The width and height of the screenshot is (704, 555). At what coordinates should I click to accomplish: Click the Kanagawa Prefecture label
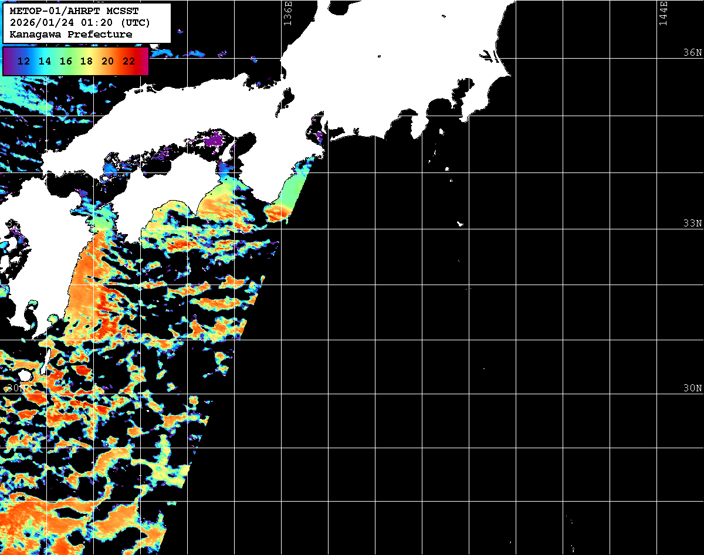pyautogui.click(x=71, y=35)
